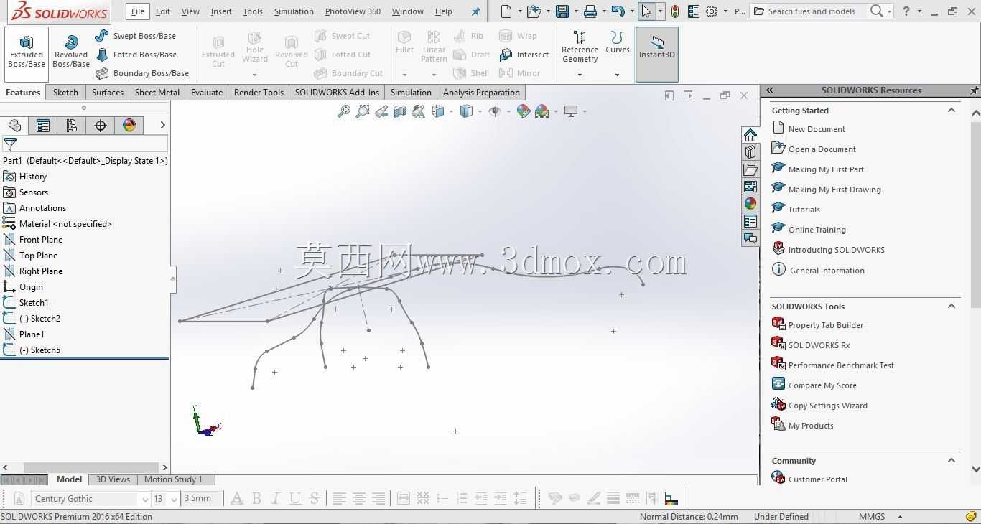Click the Swept Boss/Base tool
This screenshot has width=981, height=524.
click(136, 36)
